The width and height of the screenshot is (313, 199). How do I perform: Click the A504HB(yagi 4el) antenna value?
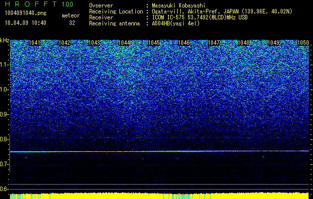[176, 23]
